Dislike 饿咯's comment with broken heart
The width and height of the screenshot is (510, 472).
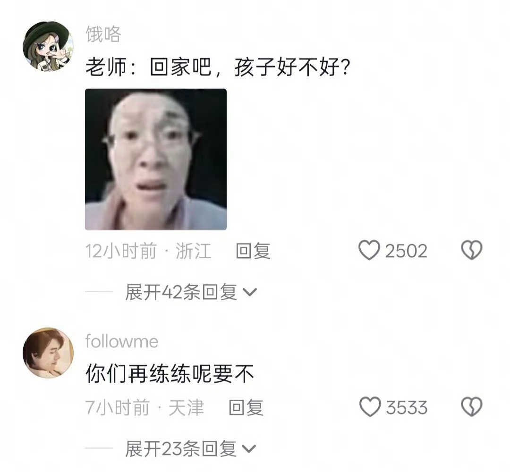point(472,250)
